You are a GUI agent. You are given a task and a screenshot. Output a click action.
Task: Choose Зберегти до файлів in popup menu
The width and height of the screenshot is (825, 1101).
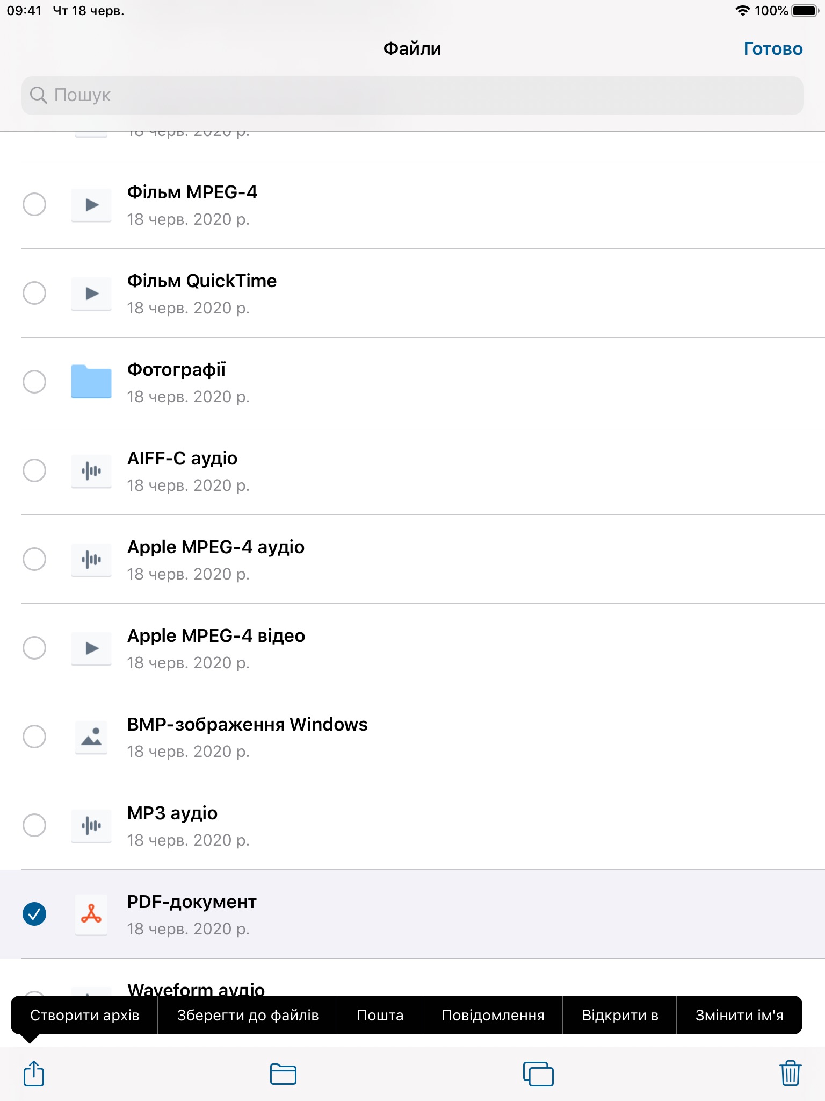click(248, 1015)
